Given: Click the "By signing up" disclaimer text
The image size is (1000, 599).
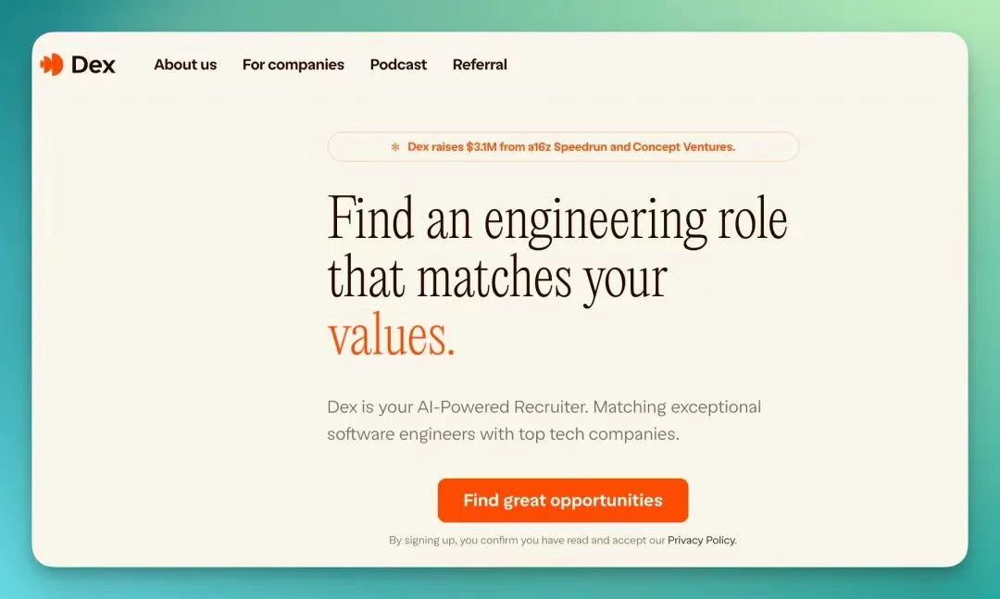Looking at the screenshot, I should (x=422, y=541).
